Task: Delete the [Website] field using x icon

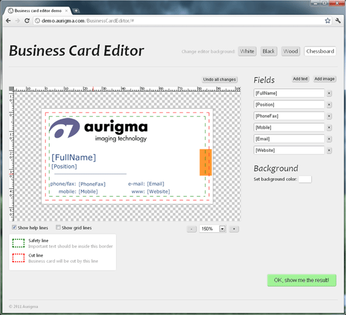Action: pos(329,151)
